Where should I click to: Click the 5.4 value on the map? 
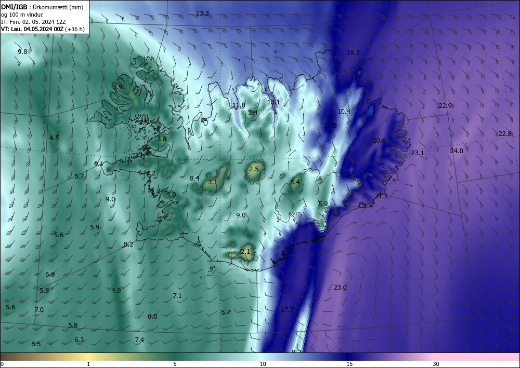(x=253, y=112)
